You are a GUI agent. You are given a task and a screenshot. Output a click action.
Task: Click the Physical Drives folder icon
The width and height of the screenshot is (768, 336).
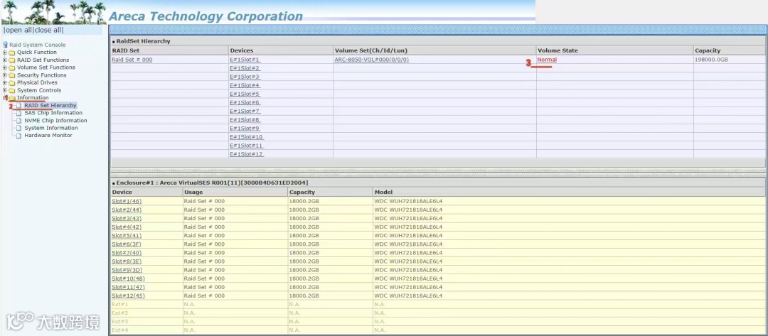pos(12,82)
